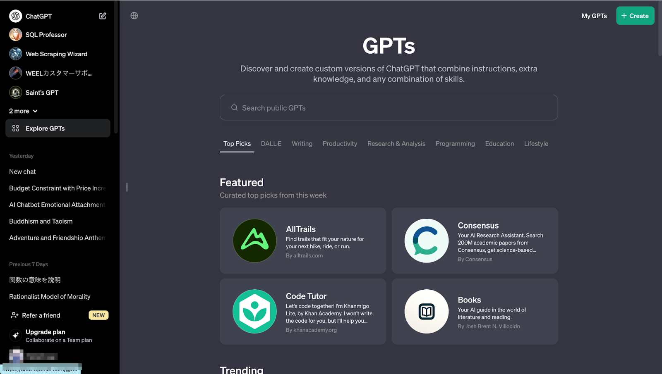Open Web Scraping Wizard avatar icon
This screenshot has height=374, width=662.
16,54
